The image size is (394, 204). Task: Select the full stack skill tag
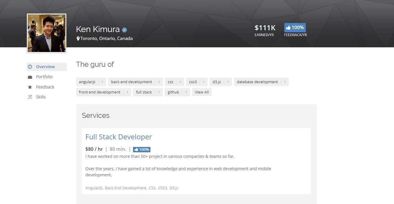(x=148, y=92)
